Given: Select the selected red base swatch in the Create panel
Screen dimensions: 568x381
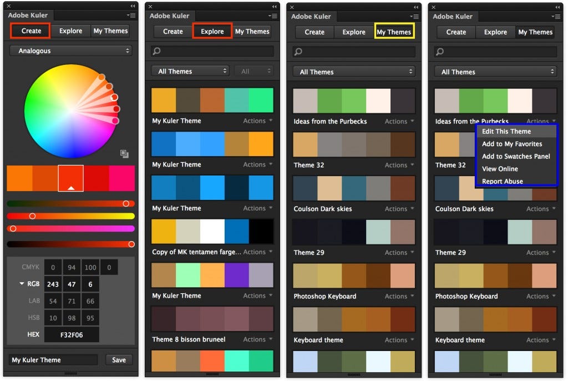Looking at the screenshot, I should click(70, 178).
